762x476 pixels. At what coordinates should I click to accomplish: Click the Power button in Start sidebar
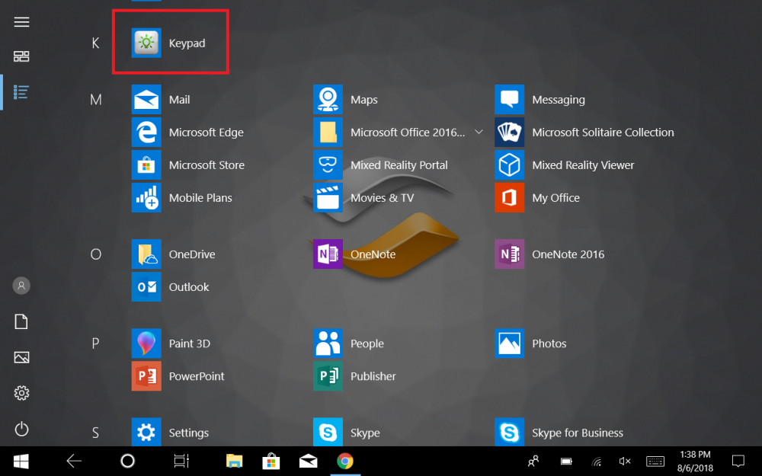click(21, 429)
